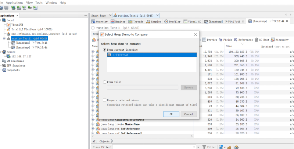Viewport: 294px width, 149px height.
Task: Click the Cancel button in the dialog
Action: tap(189, 114)
